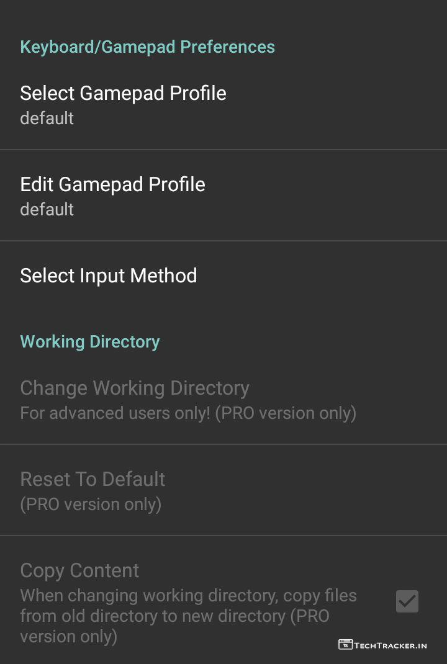Click the TechTracker.in watermark text

391,645
